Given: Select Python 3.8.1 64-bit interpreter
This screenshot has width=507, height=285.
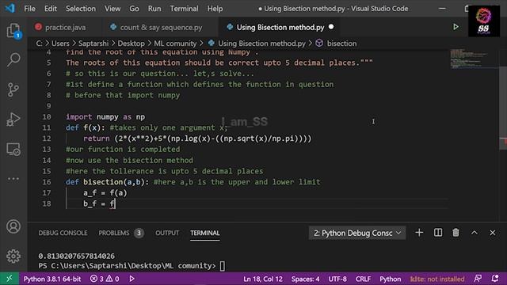Looking at the screenshot, I should point(52,279).
